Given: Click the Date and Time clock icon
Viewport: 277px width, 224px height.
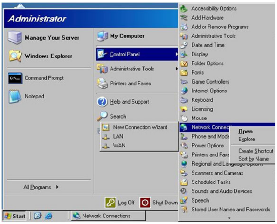Looking at the screenshot, I should [184, 45].
